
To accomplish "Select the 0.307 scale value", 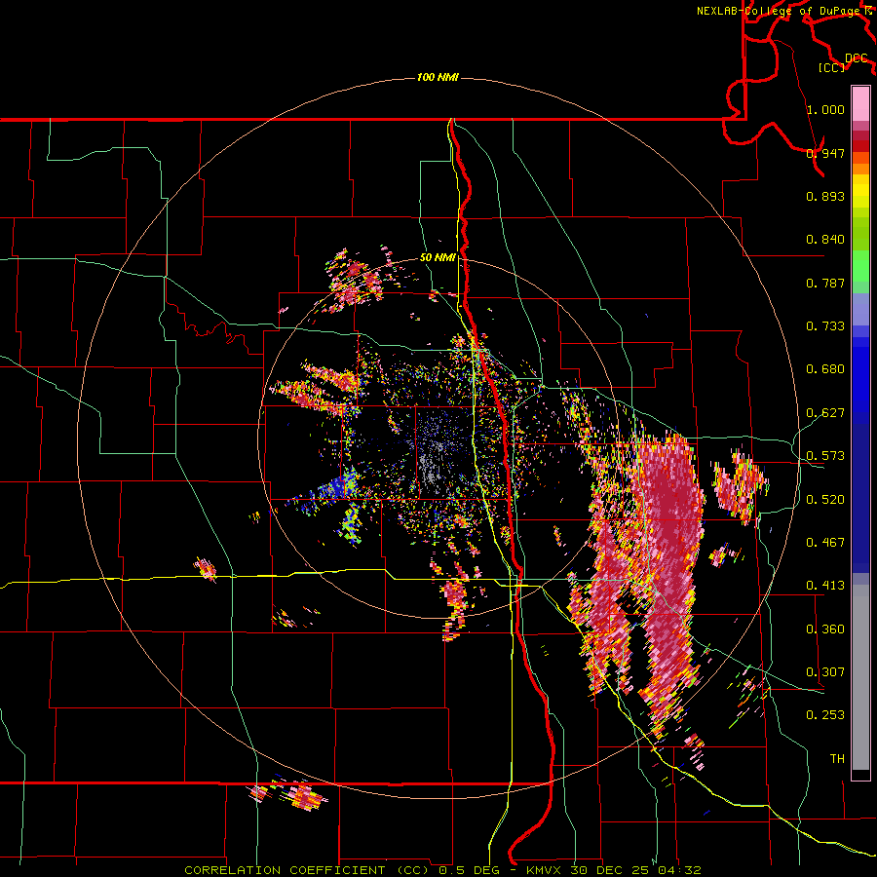I will click(825, 672).
